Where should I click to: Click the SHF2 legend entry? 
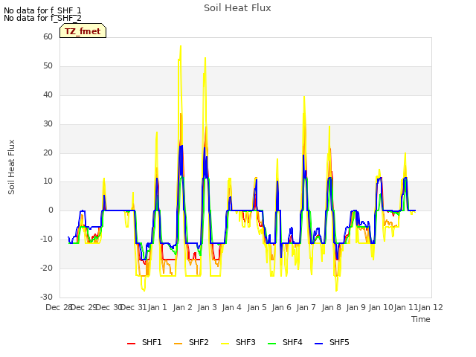coord(191,342)
